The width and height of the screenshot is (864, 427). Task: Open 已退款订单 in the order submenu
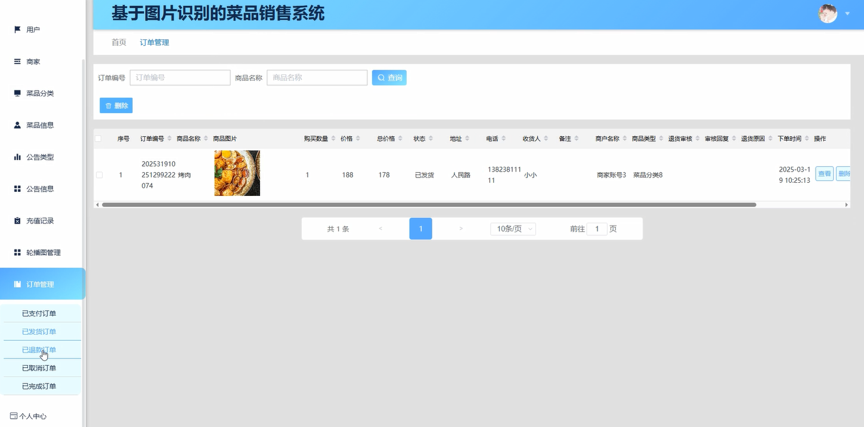tap(39, 350)
